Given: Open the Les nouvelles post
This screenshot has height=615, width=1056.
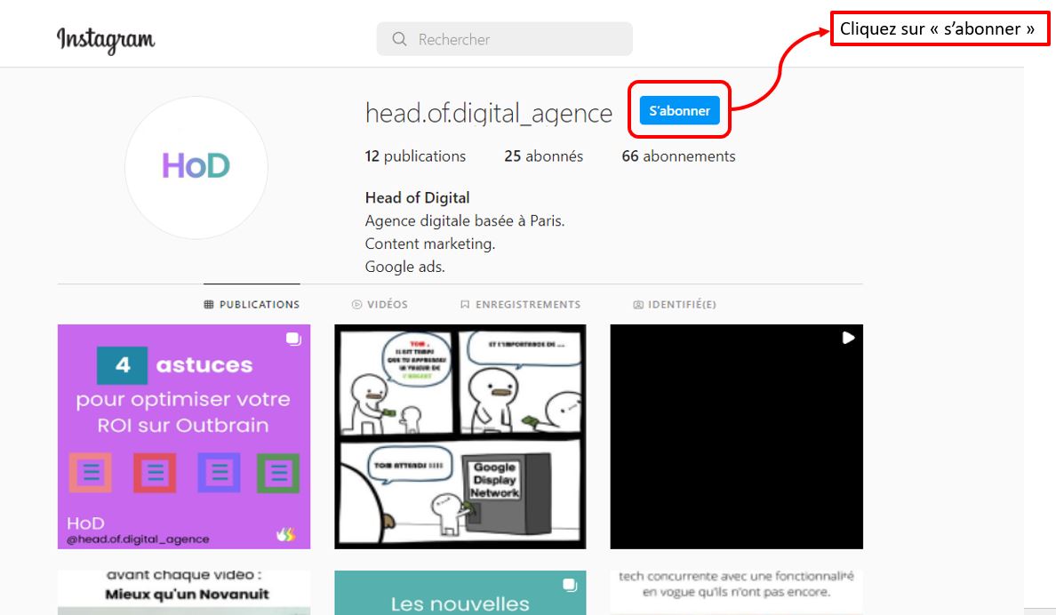Looking at the screenshot, I should click(x=460, y=593).
